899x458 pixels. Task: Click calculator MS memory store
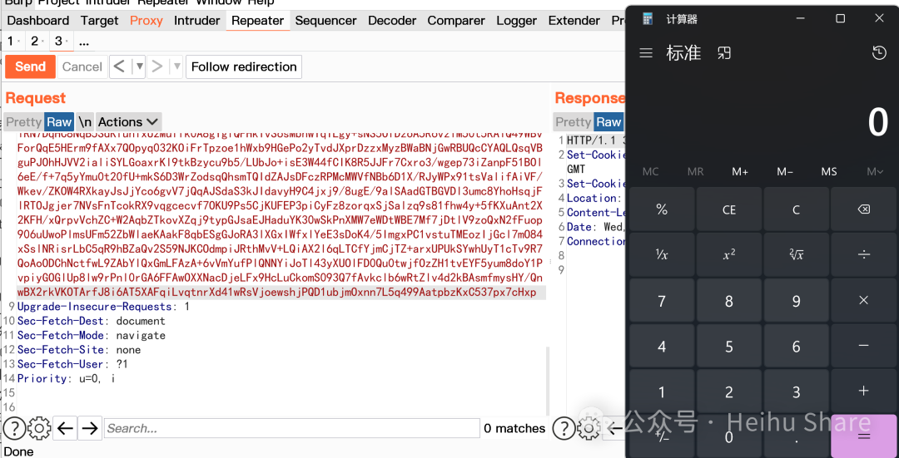(829, 171)
